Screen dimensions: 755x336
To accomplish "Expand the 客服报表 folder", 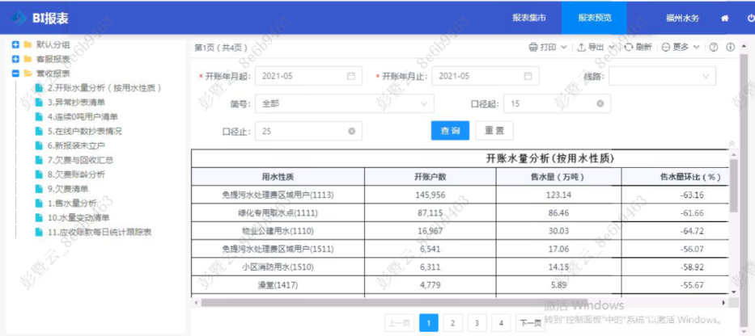I will (15, 59).
